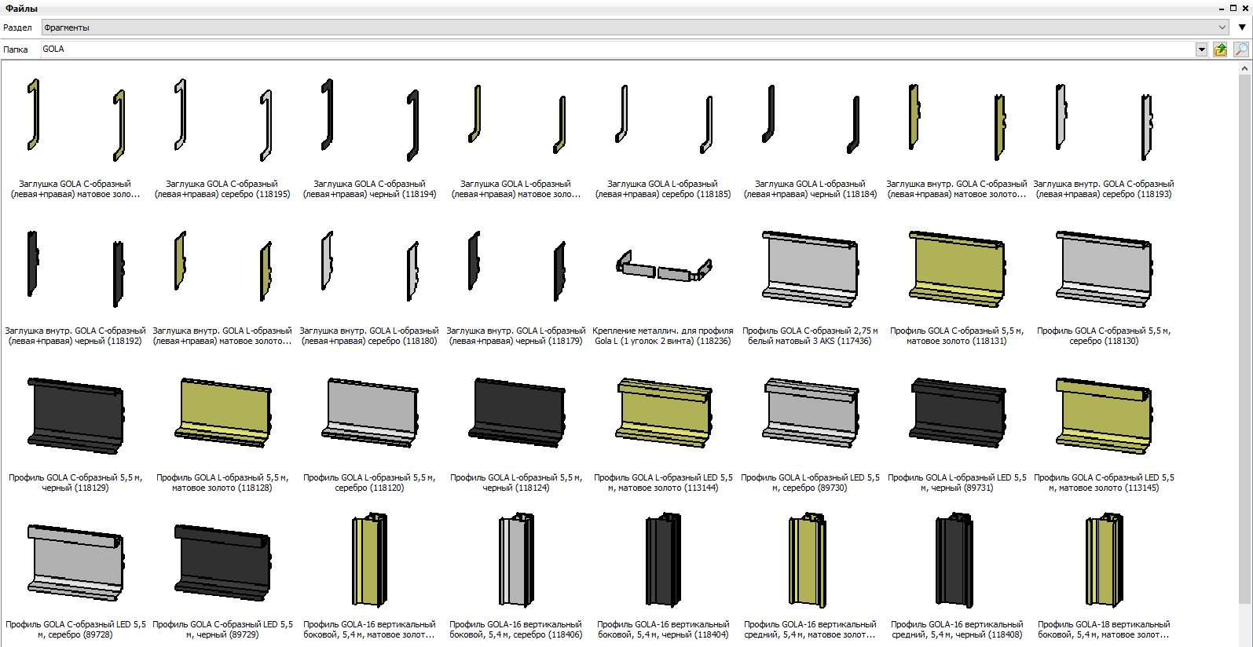Select the C-shaped black end cap (118194) thumbnail
This screenshot has height=647, width=1253.
(369, 120)
